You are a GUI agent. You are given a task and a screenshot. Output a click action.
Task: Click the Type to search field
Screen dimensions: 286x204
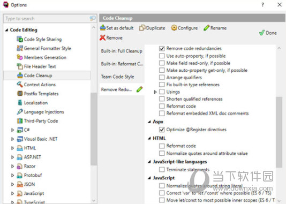[x=50, y=18]
